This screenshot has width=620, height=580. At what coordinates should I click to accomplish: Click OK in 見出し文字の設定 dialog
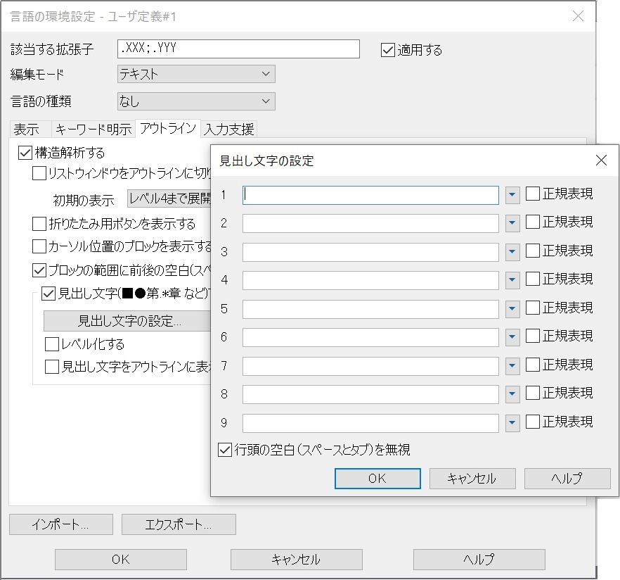[x=377, y=479]
